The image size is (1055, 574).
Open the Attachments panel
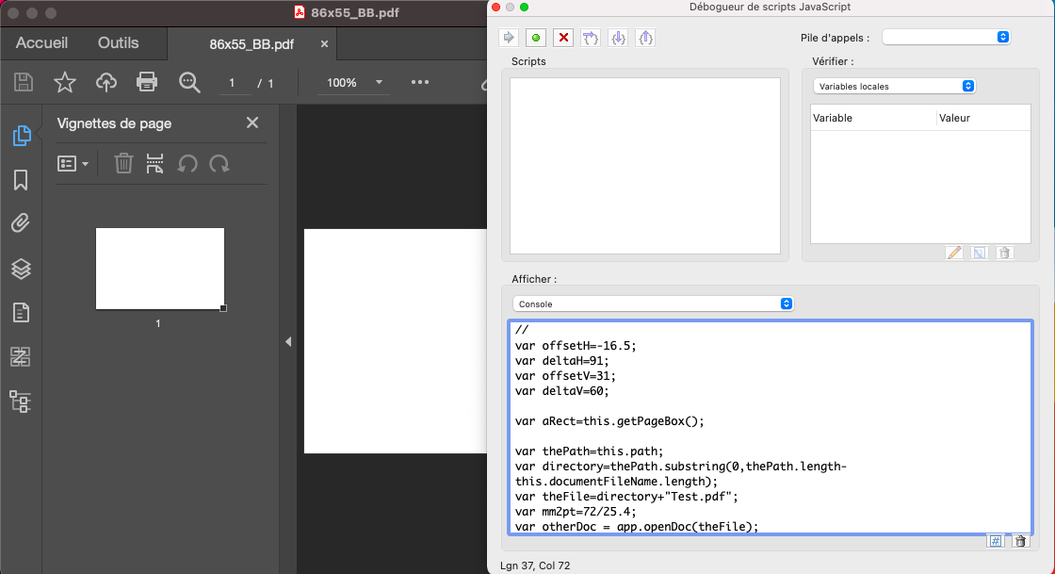(22, 223)
